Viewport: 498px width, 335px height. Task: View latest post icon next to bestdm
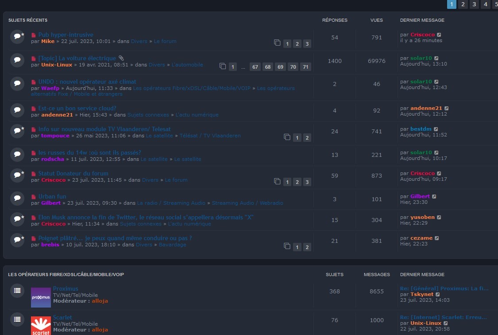point(436,129)
